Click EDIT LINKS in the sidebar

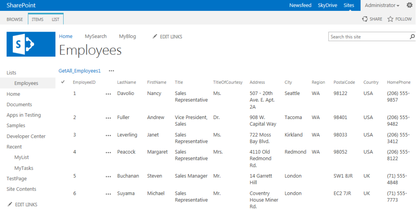26,204
